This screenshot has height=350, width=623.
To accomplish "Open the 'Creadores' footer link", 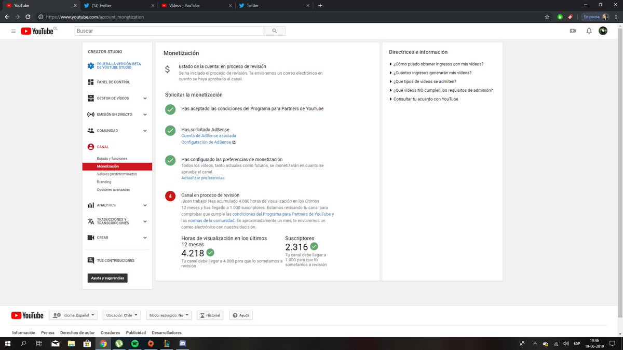I will click(x=111, y=333).
